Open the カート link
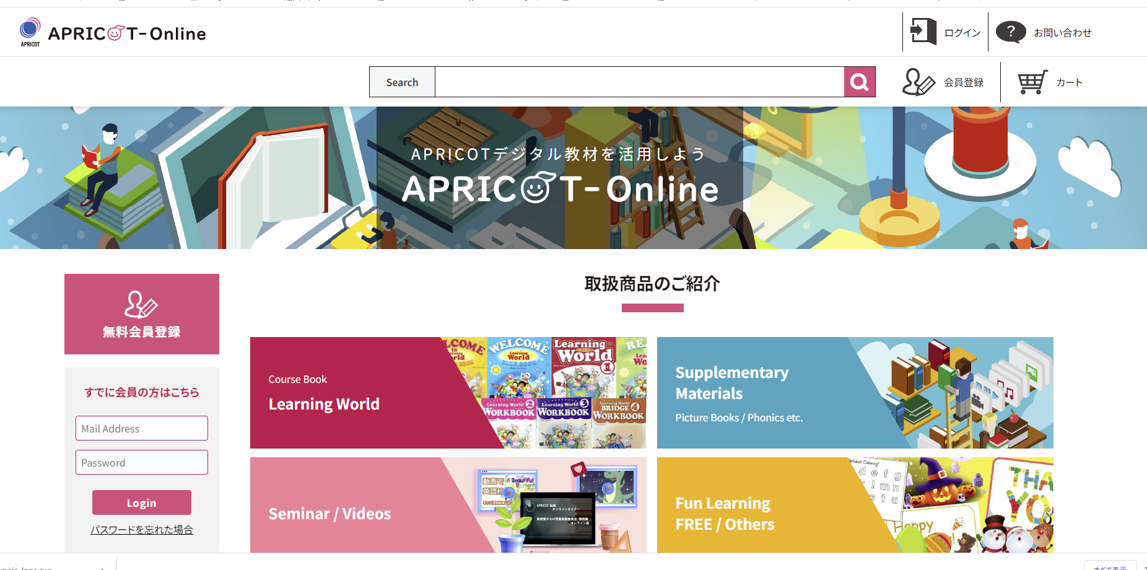This screenshot has height=570, width=1147. point(1069,82)
